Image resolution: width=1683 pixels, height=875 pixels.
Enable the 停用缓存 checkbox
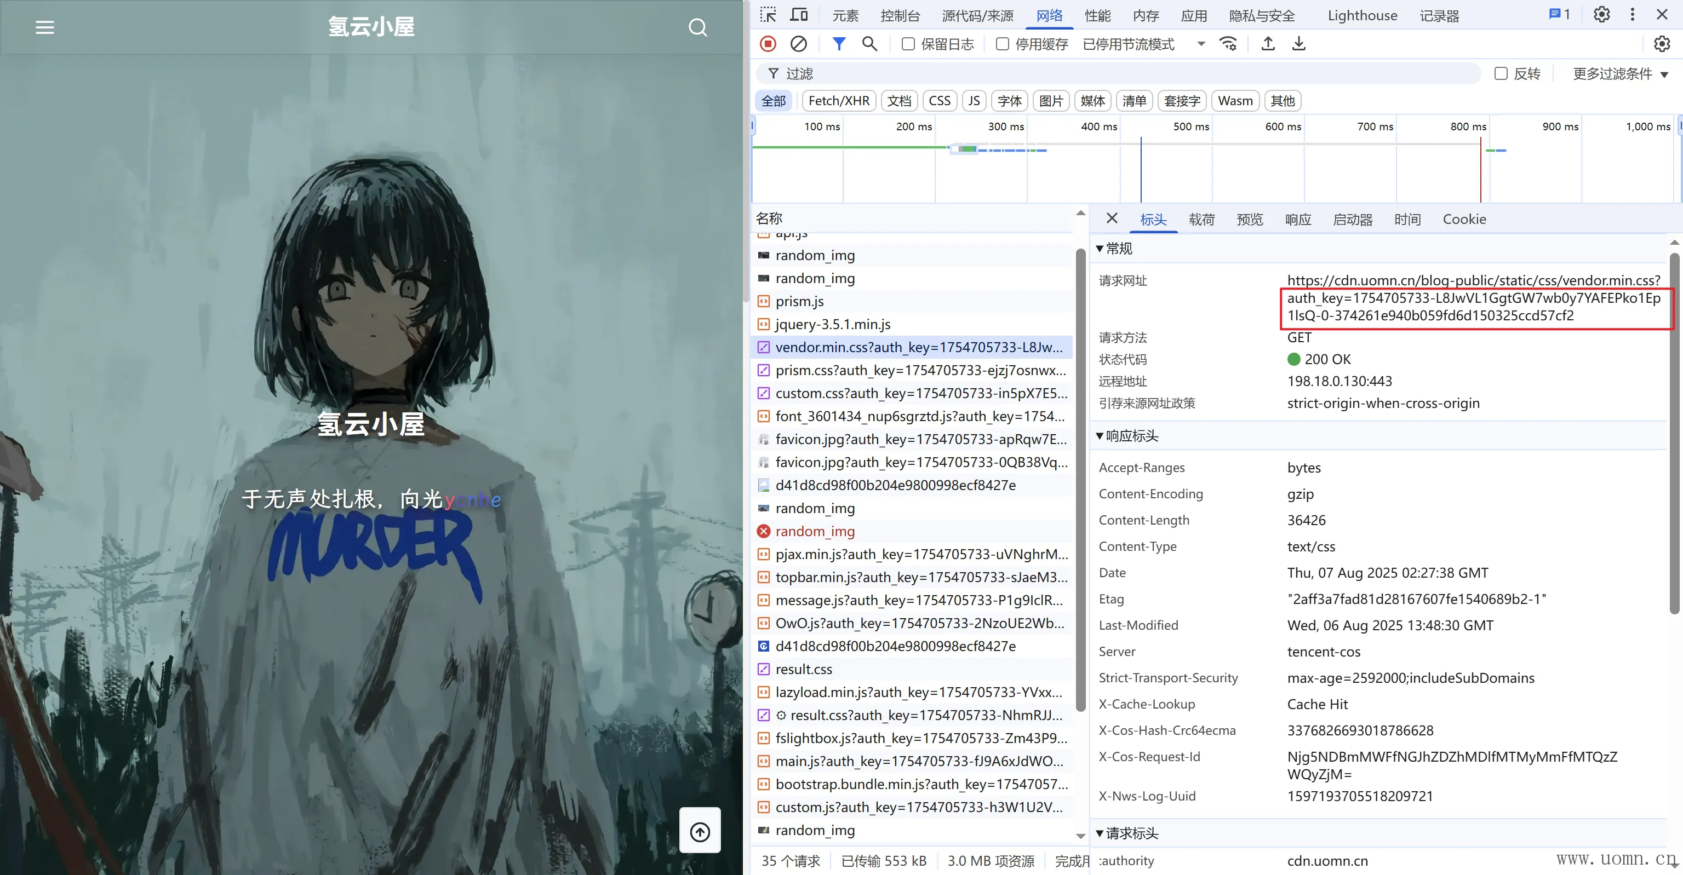(1002, 44)
